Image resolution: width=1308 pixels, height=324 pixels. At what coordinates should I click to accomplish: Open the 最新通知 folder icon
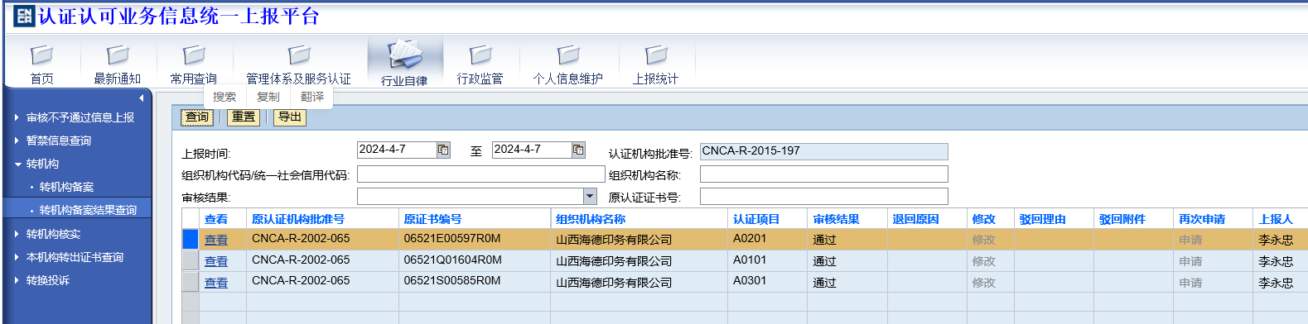(118, 55)
